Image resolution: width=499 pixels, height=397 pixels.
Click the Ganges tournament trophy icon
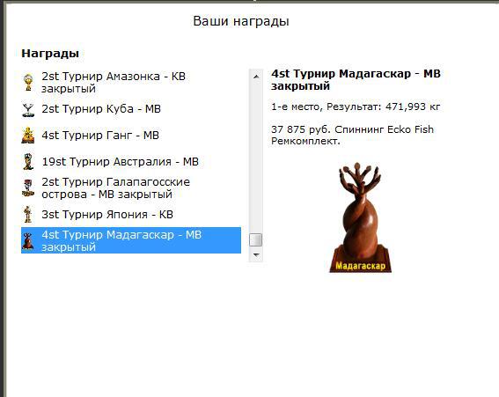point(28,136)
